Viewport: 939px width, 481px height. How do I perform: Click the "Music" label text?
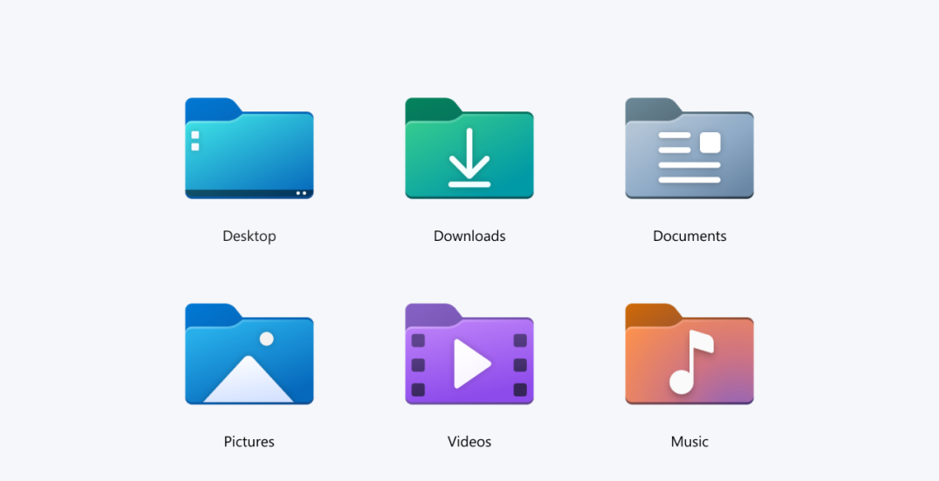pos(689,442)
